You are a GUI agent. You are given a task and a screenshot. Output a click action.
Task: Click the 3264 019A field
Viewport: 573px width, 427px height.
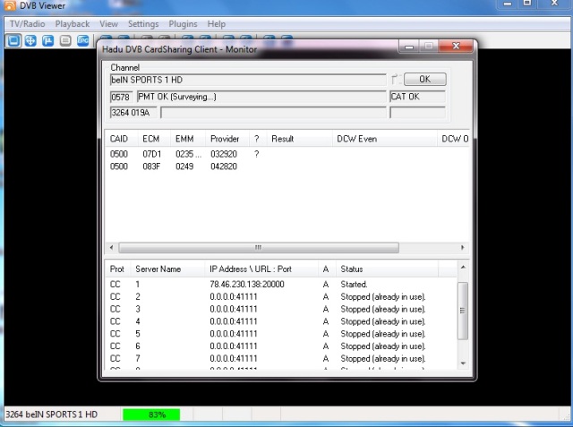pyautogui.click(x=133, y=113)
